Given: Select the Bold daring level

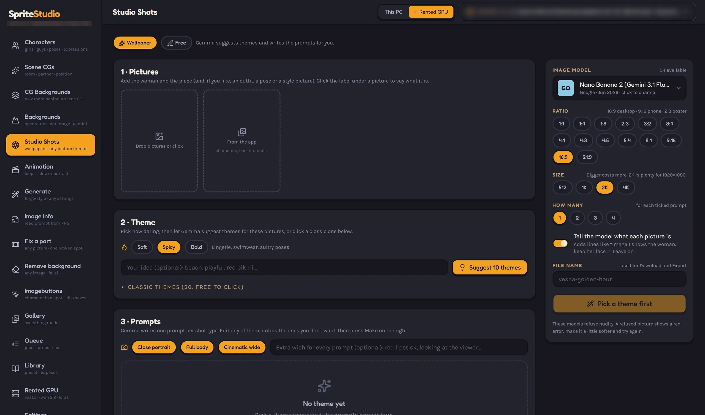Looking at the screenshot, I should pyautogui.click(x=196, y=247).
